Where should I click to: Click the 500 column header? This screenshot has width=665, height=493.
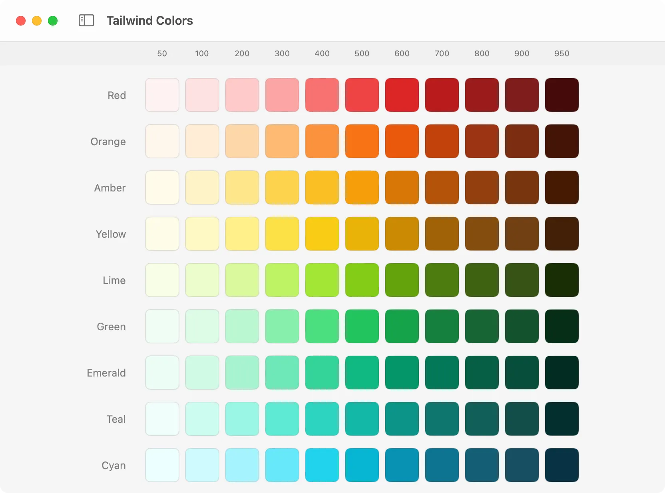(x=362, y=53)
